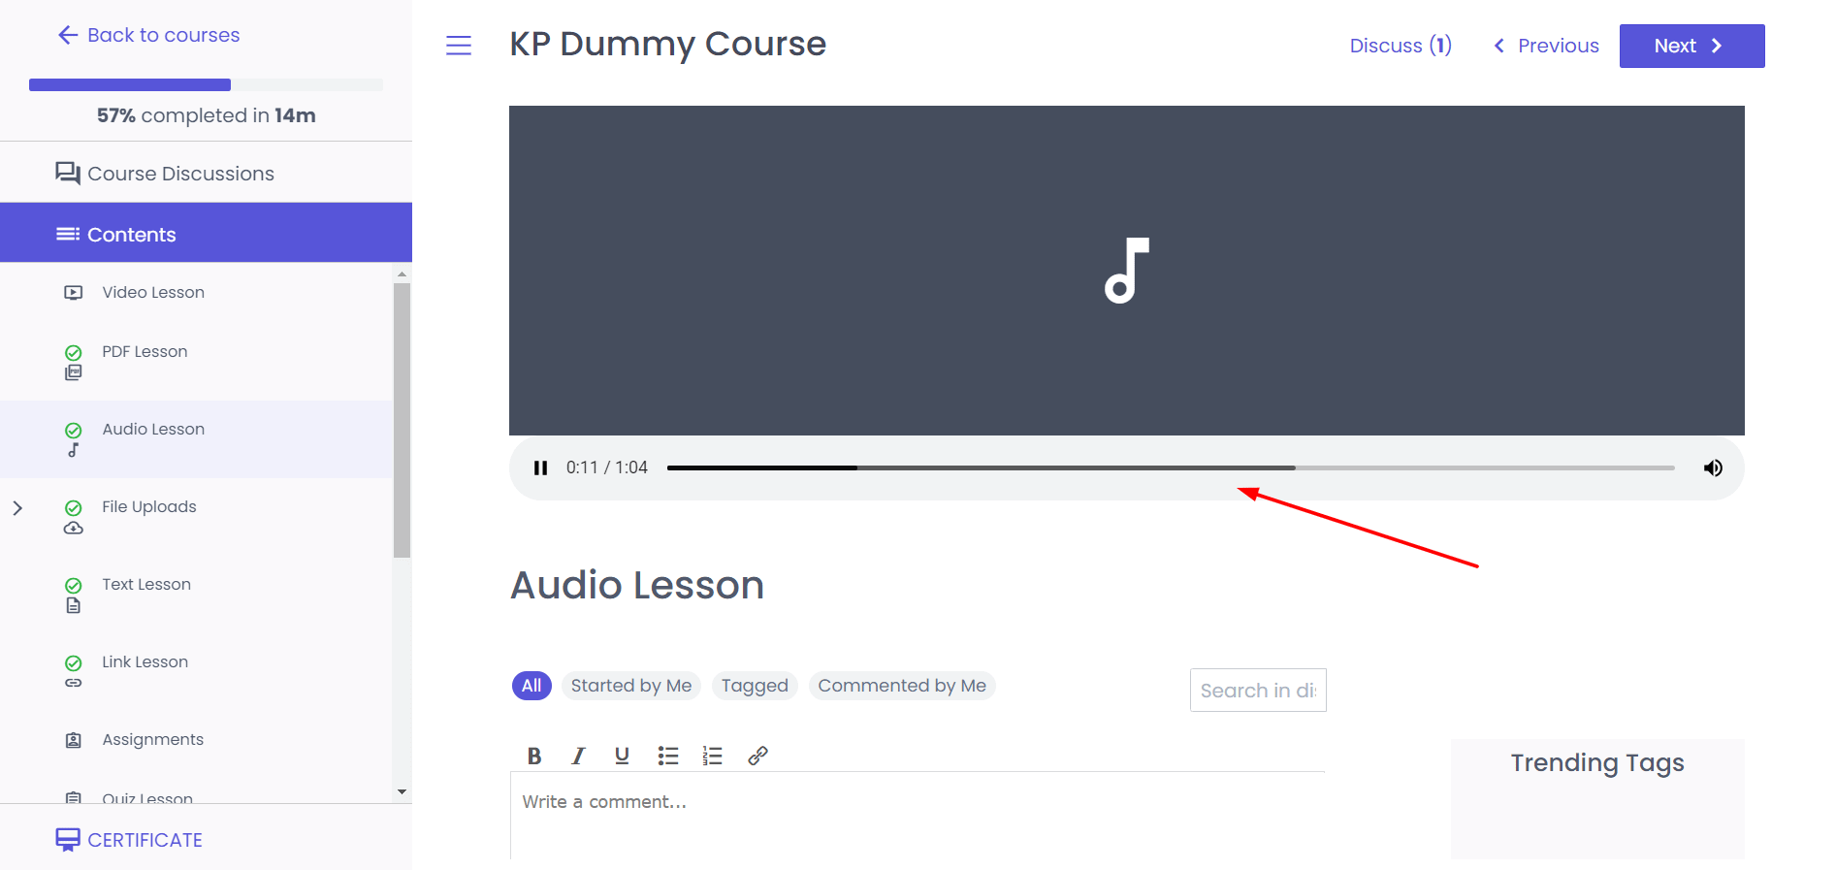
Task: Mute audio with the speaker icon
Action: (1713, 467)
